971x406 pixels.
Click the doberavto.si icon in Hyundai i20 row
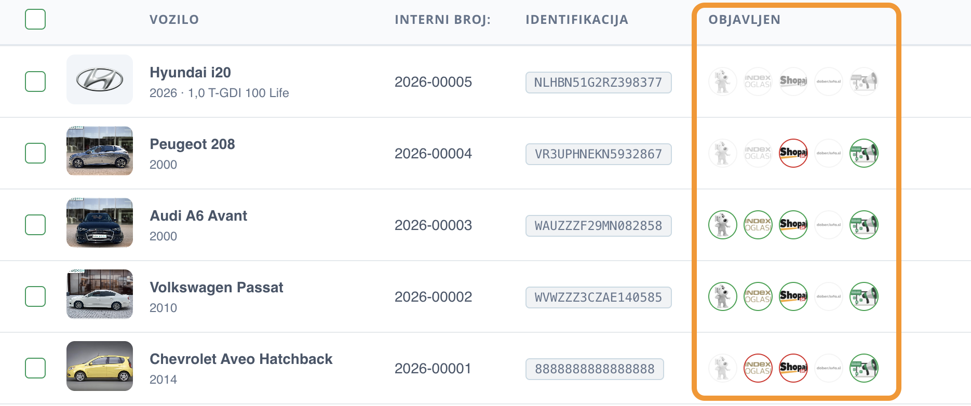829,82
